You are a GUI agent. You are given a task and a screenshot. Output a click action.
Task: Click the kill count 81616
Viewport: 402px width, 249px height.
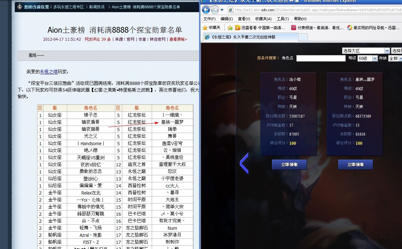point(360,134)
